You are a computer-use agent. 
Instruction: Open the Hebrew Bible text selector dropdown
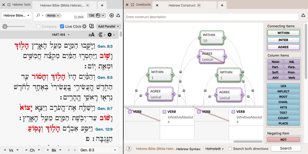pos(17,15)
